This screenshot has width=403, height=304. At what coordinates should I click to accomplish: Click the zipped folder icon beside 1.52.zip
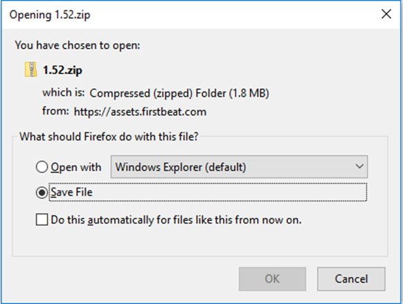(30, 69)
